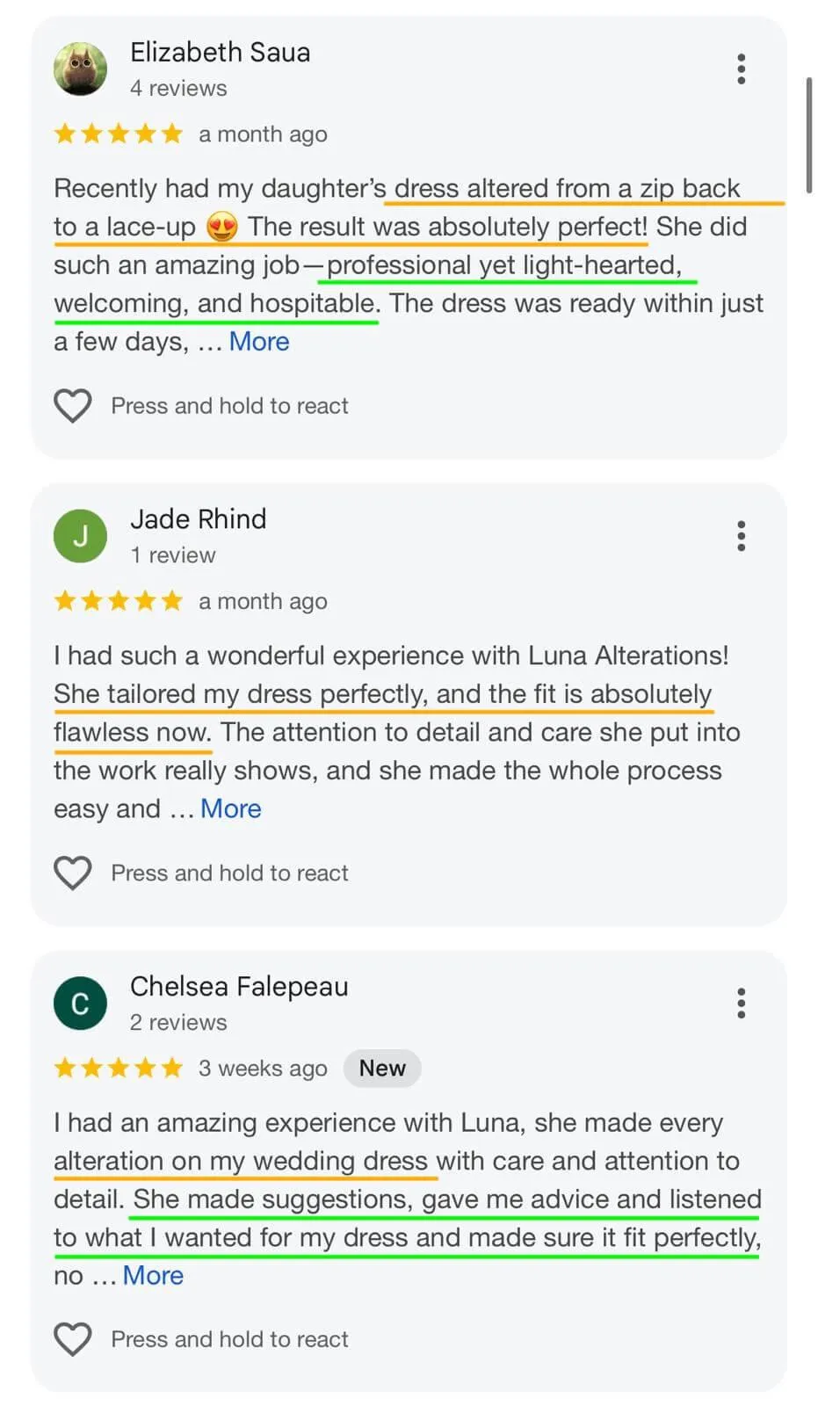Viewport: 818px width, 1406px height.
Task: Click the five-star rating on Jade's review
Action: click(118, 601)
